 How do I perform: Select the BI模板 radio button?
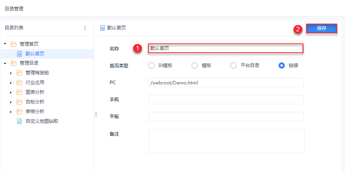pos(152,65)
